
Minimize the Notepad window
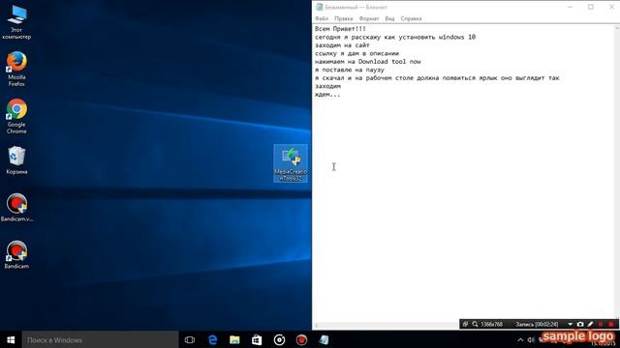[x=571, y=7]
